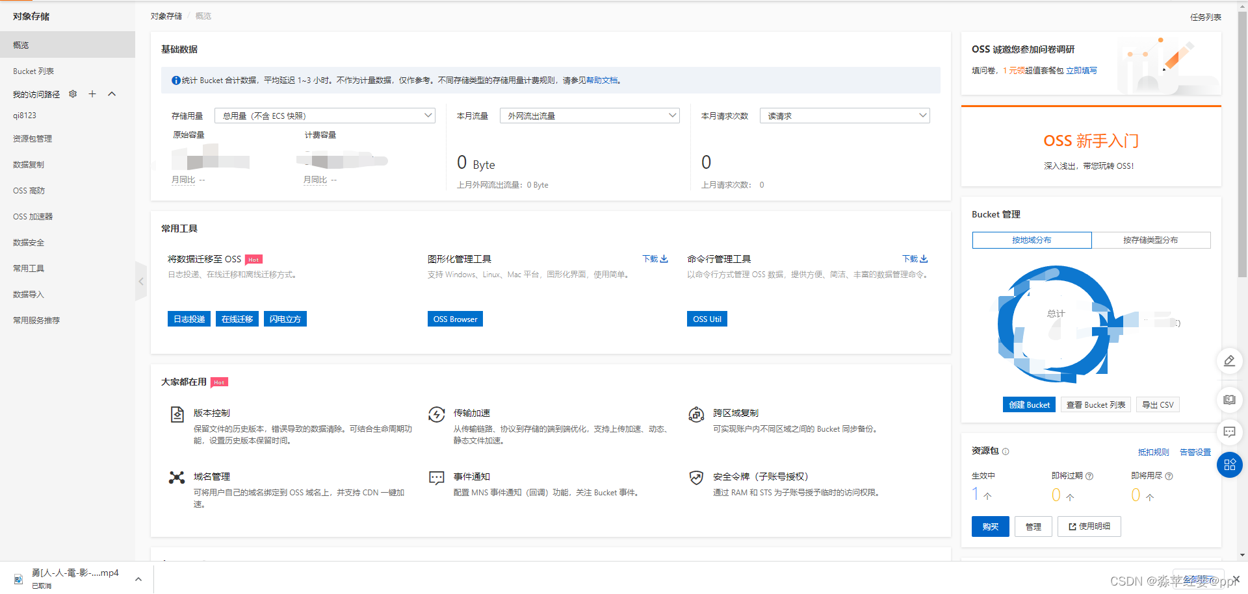
Task: Click 查看 Bucket 列表 button
Action: pos(1096,404)
